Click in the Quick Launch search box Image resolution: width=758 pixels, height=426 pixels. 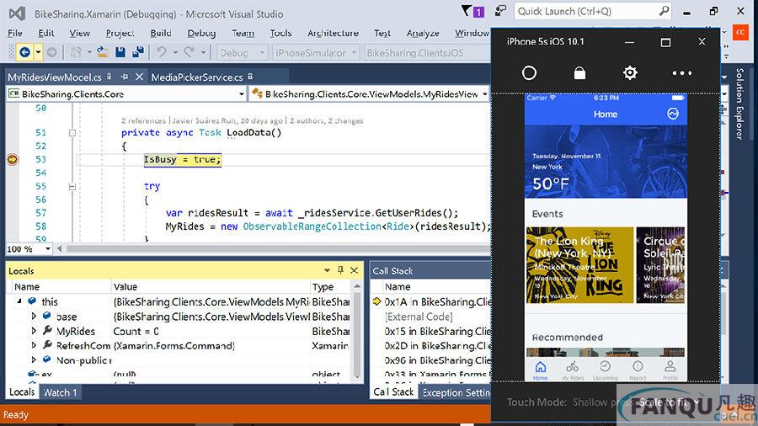585,11
